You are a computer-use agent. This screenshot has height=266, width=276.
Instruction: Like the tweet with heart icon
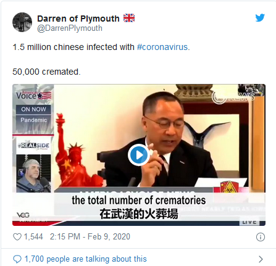click(17, 237)
